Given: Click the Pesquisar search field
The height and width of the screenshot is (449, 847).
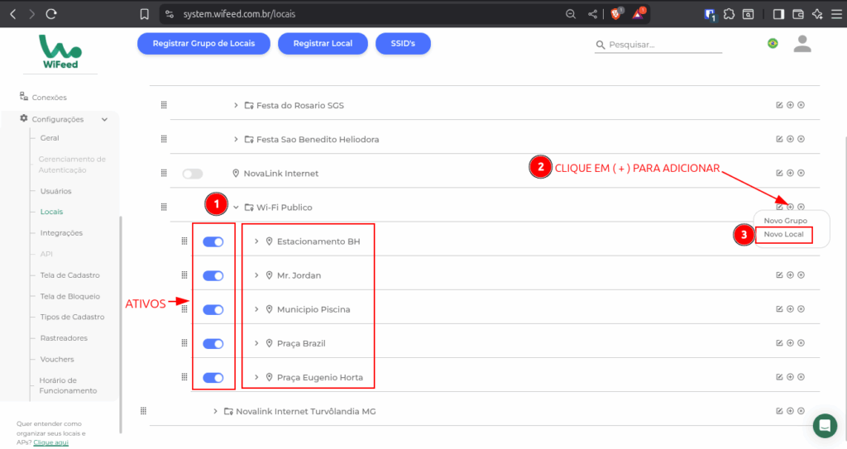Looking at the screenshot, I should 658,45.
